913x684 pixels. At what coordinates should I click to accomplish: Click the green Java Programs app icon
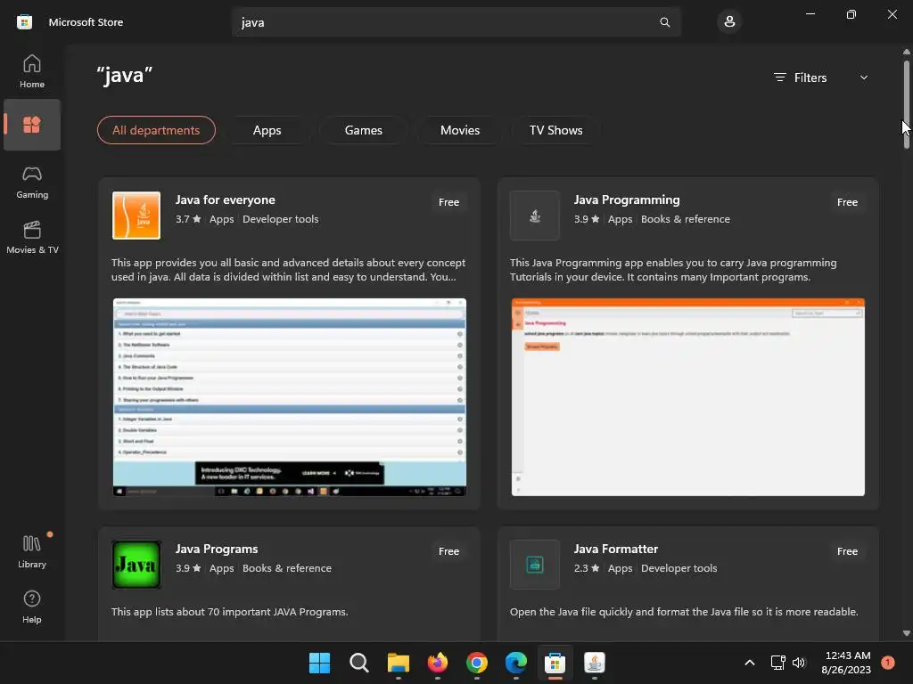pos(136,564)
